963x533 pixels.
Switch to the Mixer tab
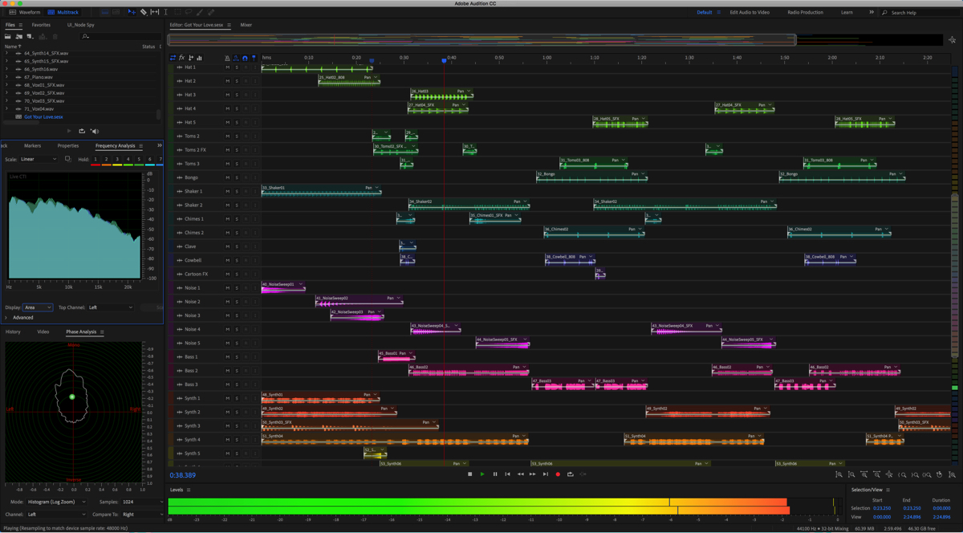point(246,25)
